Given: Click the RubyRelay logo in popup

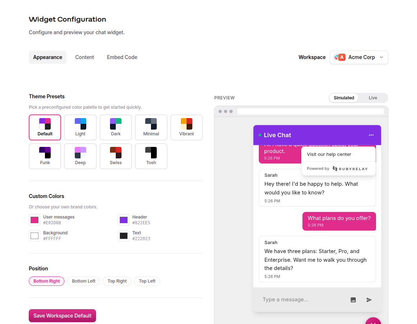Looking at the screenshot, I should tap(350, 169).
